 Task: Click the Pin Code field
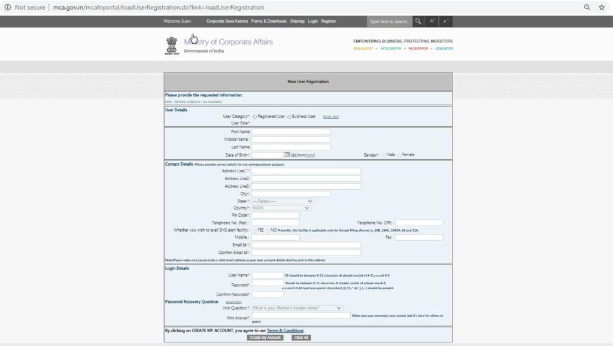(275, 215)
